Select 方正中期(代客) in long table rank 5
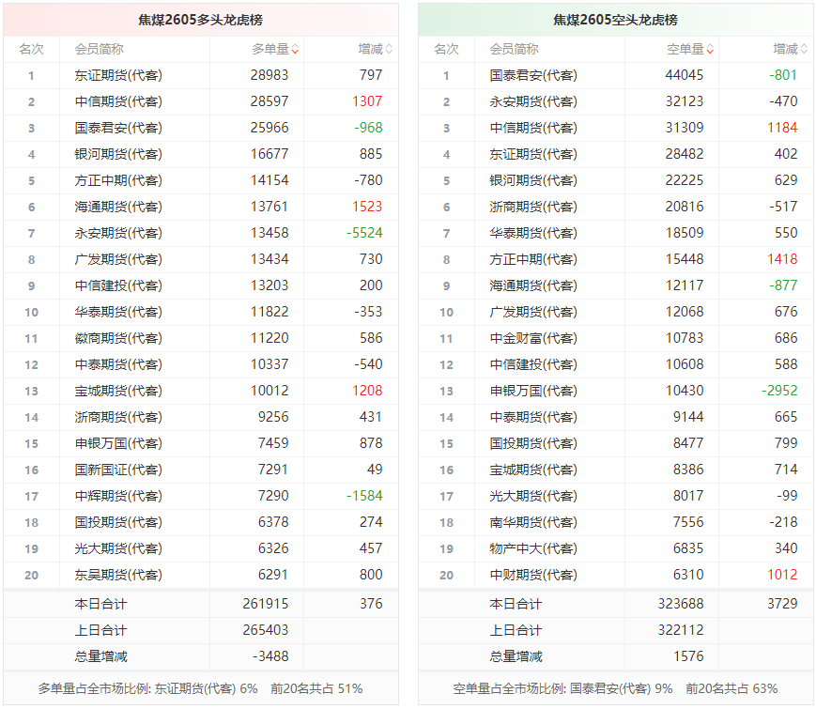Viewport: 816px width, 709px height. pyautogui.click(x=118, y=180)
